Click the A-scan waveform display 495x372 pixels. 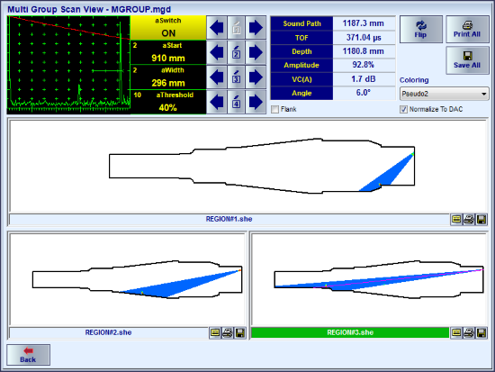(x=68, y=65)
